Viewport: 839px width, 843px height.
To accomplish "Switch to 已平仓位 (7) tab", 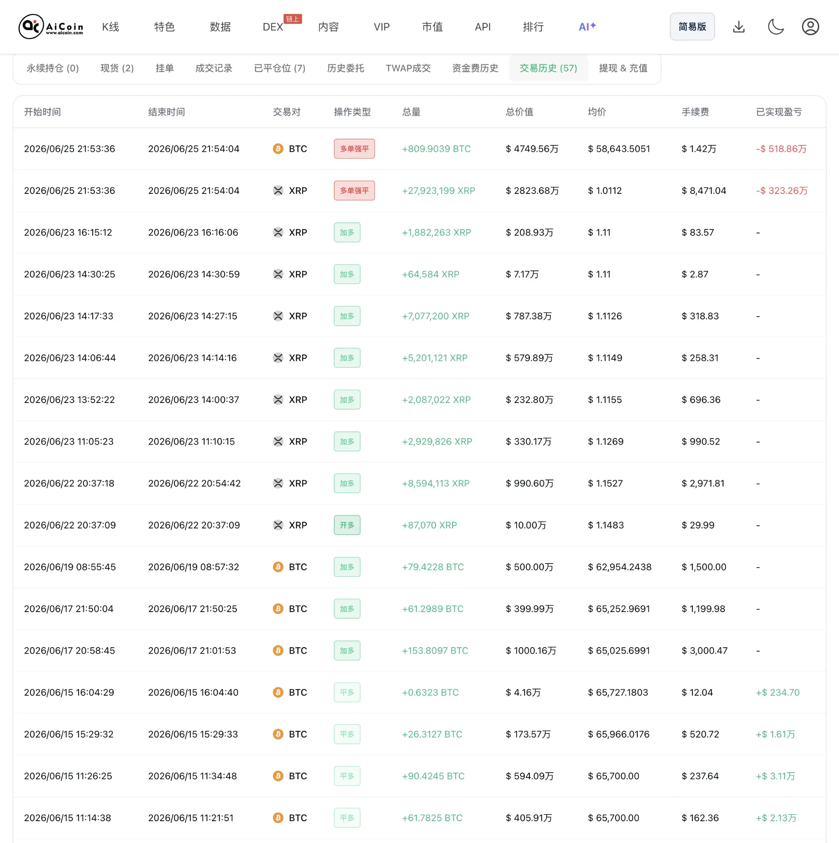I will (280, 68).
